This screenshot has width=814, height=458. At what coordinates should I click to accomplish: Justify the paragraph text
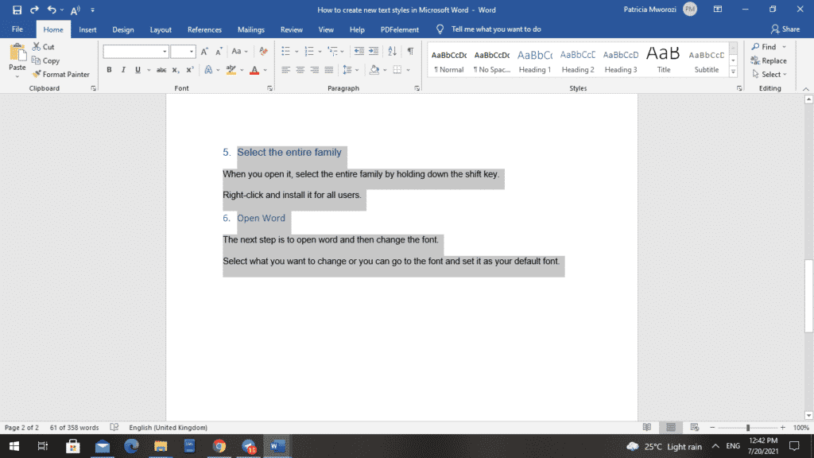pyautogui.click(x=329, y=70)
